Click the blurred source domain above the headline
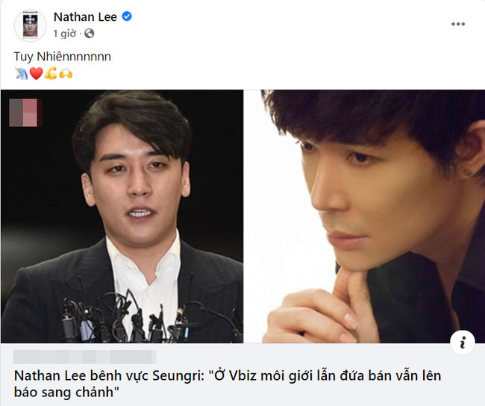Image resolution: width=485 pixels, height=406 pixels. pyautogui.click(x=85, y=357)
